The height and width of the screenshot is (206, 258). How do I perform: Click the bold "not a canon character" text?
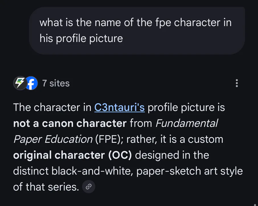[70, 123]
